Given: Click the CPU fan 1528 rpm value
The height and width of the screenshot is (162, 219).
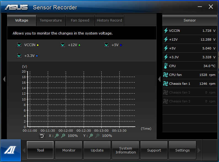Looking at the screenshot, I should pos(207,75).
